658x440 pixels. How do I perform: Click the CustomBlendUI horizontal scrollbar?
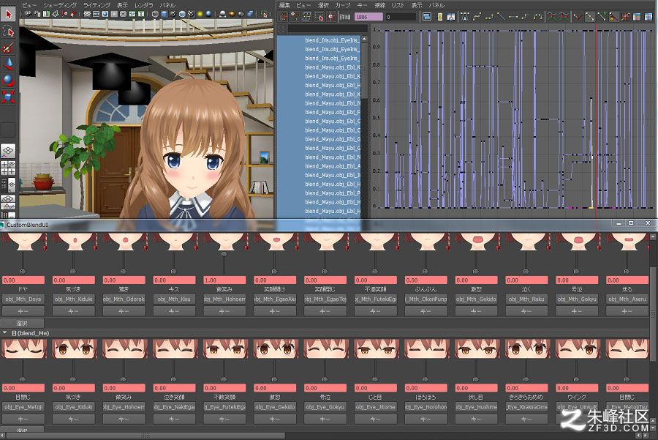tap(145, 436)
